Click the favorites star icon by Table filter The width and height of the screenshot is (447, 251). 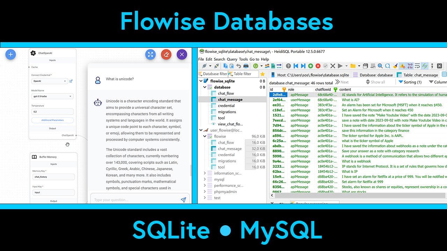tap(262, 74)
